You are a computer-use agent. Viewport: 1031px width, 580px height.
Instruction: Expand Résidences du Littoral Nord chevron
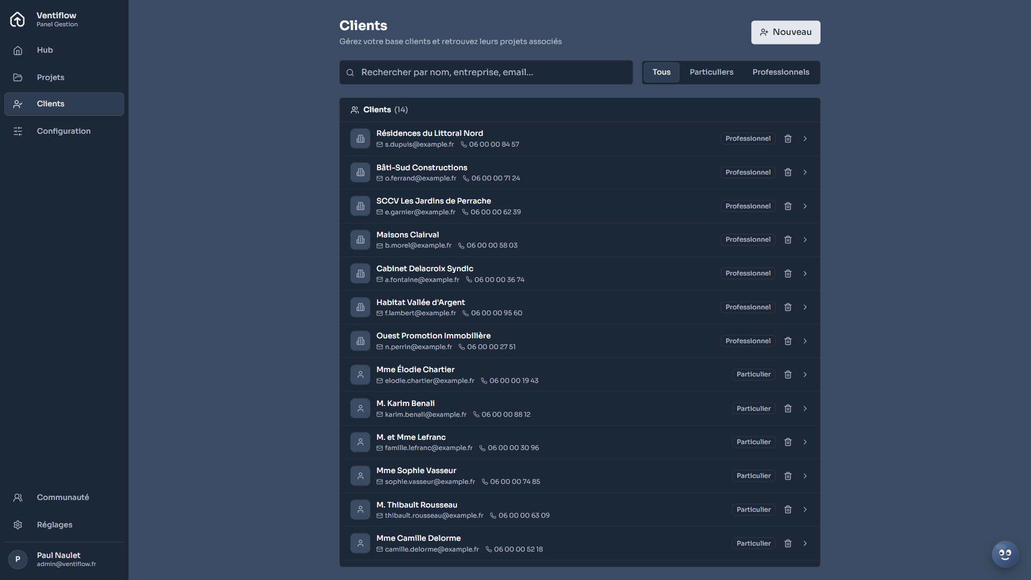click(805, 139)
